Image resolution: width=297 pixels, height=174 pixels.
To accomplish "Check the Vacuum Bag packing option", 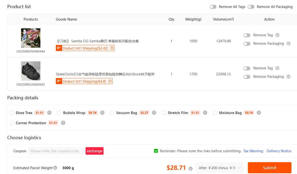I will [112, 113].
